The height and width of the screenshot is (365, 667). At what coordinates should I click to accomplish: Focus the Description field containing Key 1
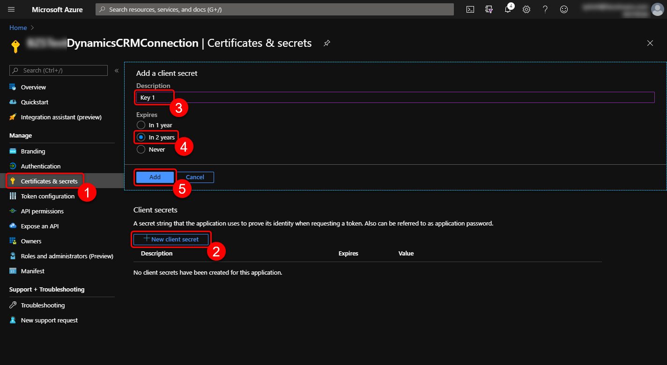pos(395,97)
